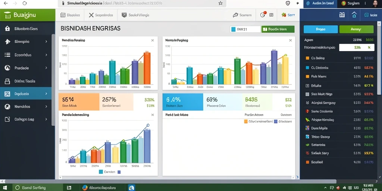Click the green Boadia Stan button
Viewport: 382px width, 191px height.
pyautogui.click(x=278, y=29)
